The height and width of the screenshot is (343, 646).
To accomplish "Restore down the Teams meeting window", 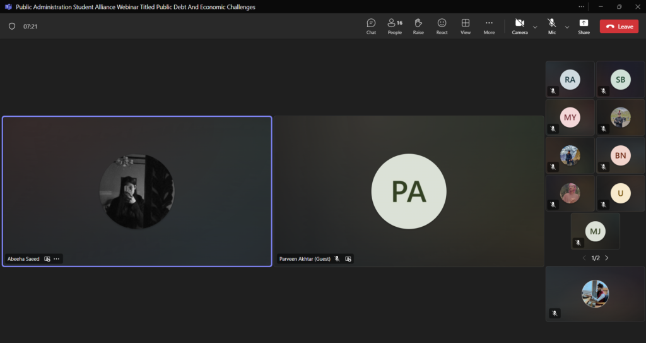I will [620, 6].
